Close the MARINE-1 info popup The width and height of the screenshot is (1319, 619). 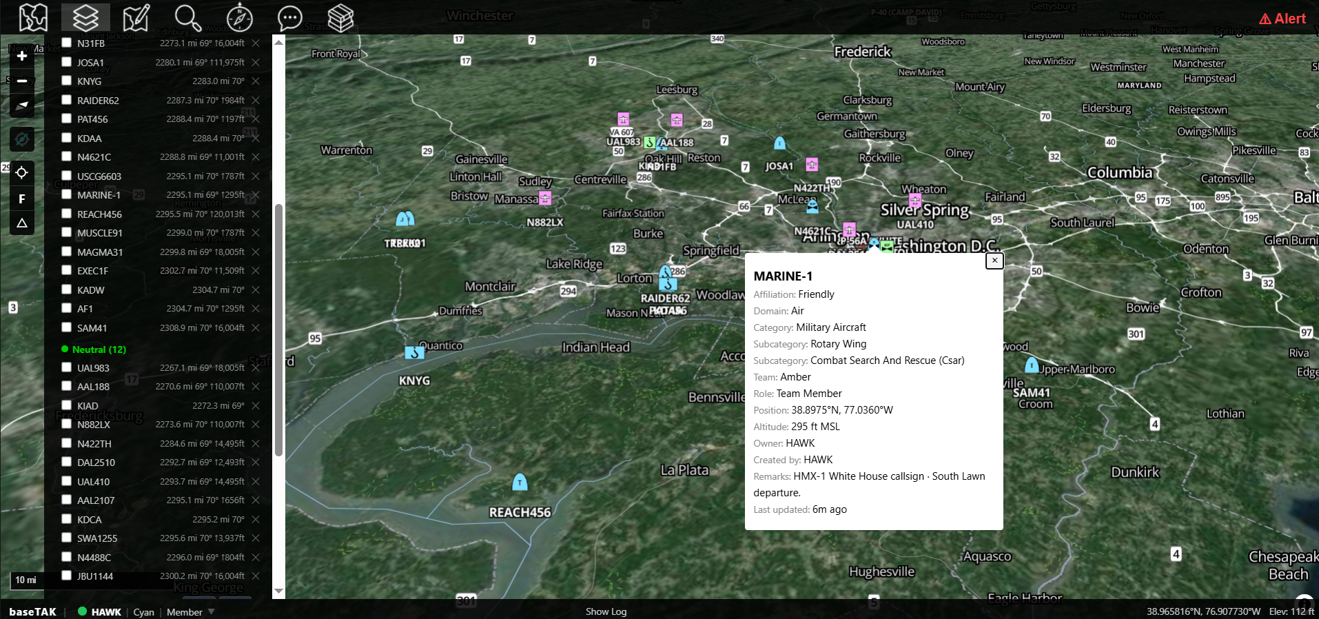pyautogui.click(x=994, y=261)
